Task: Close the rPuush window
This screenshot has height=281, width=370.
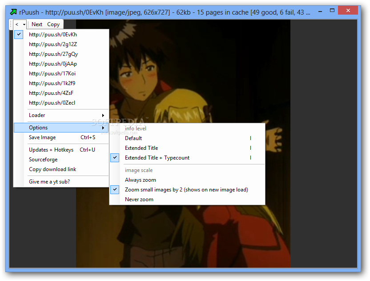Action: pos(348,10)
